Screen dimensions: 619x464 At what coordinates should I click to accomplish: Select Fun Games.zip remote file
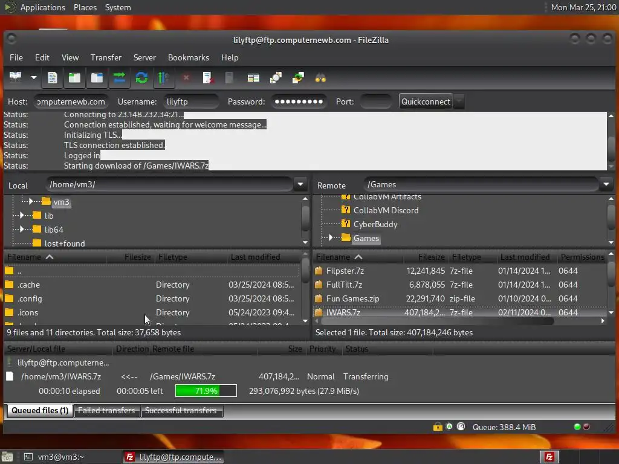pyautogui.click(x=460, y=298)
